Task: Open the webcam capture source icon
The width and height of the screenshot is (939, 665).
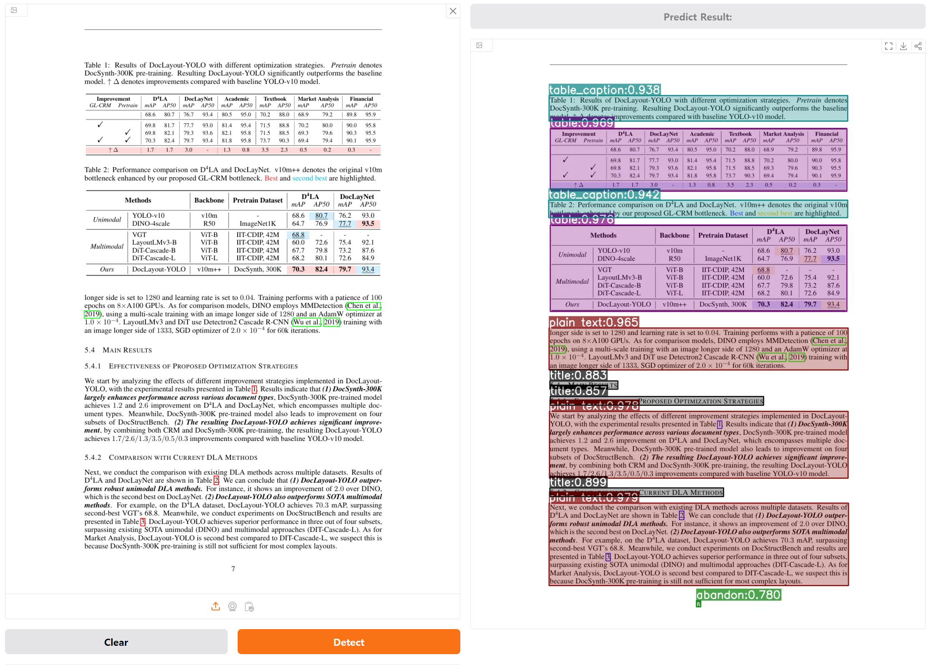Action: tap(233, 606)
